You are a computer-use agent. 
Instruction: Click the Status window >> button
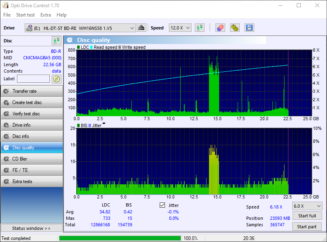click(32, 228)
